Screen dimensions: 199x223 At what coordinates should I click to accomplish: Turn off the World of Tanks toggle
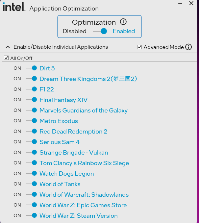[32, 184]
